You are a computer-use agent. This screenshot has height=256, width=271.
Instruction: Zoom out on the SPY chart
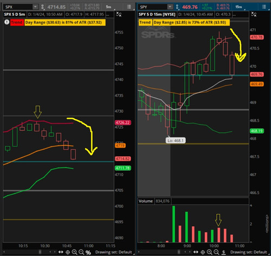(216, 252)
